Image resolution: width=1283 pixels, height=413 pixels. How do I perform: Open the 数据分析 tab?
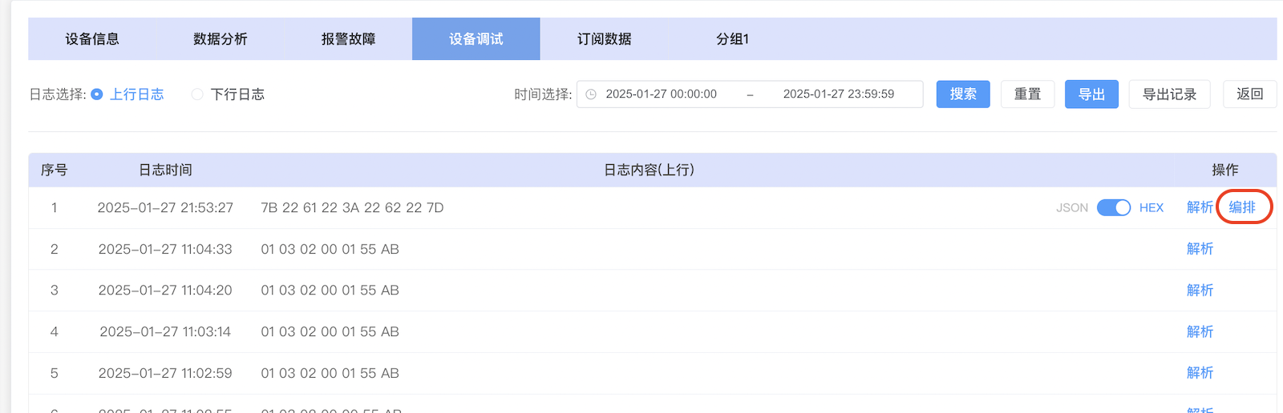(x=221, y=39)
